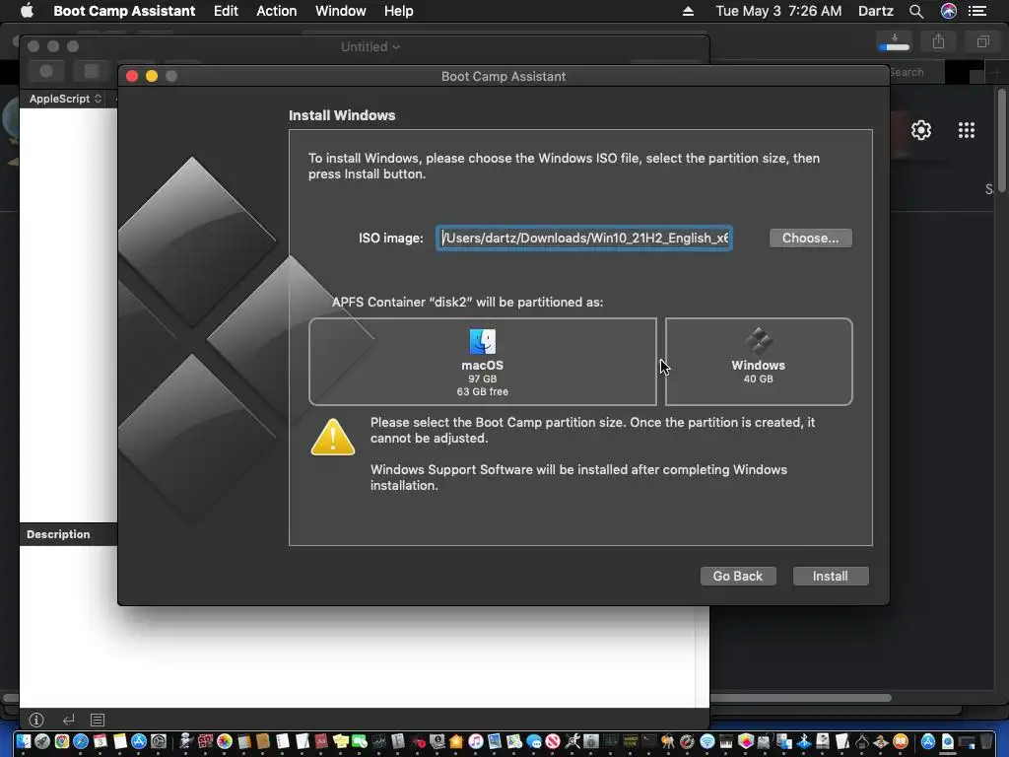
Task: Click the apps grid icon in background window
Action: (x=967, y=130)
